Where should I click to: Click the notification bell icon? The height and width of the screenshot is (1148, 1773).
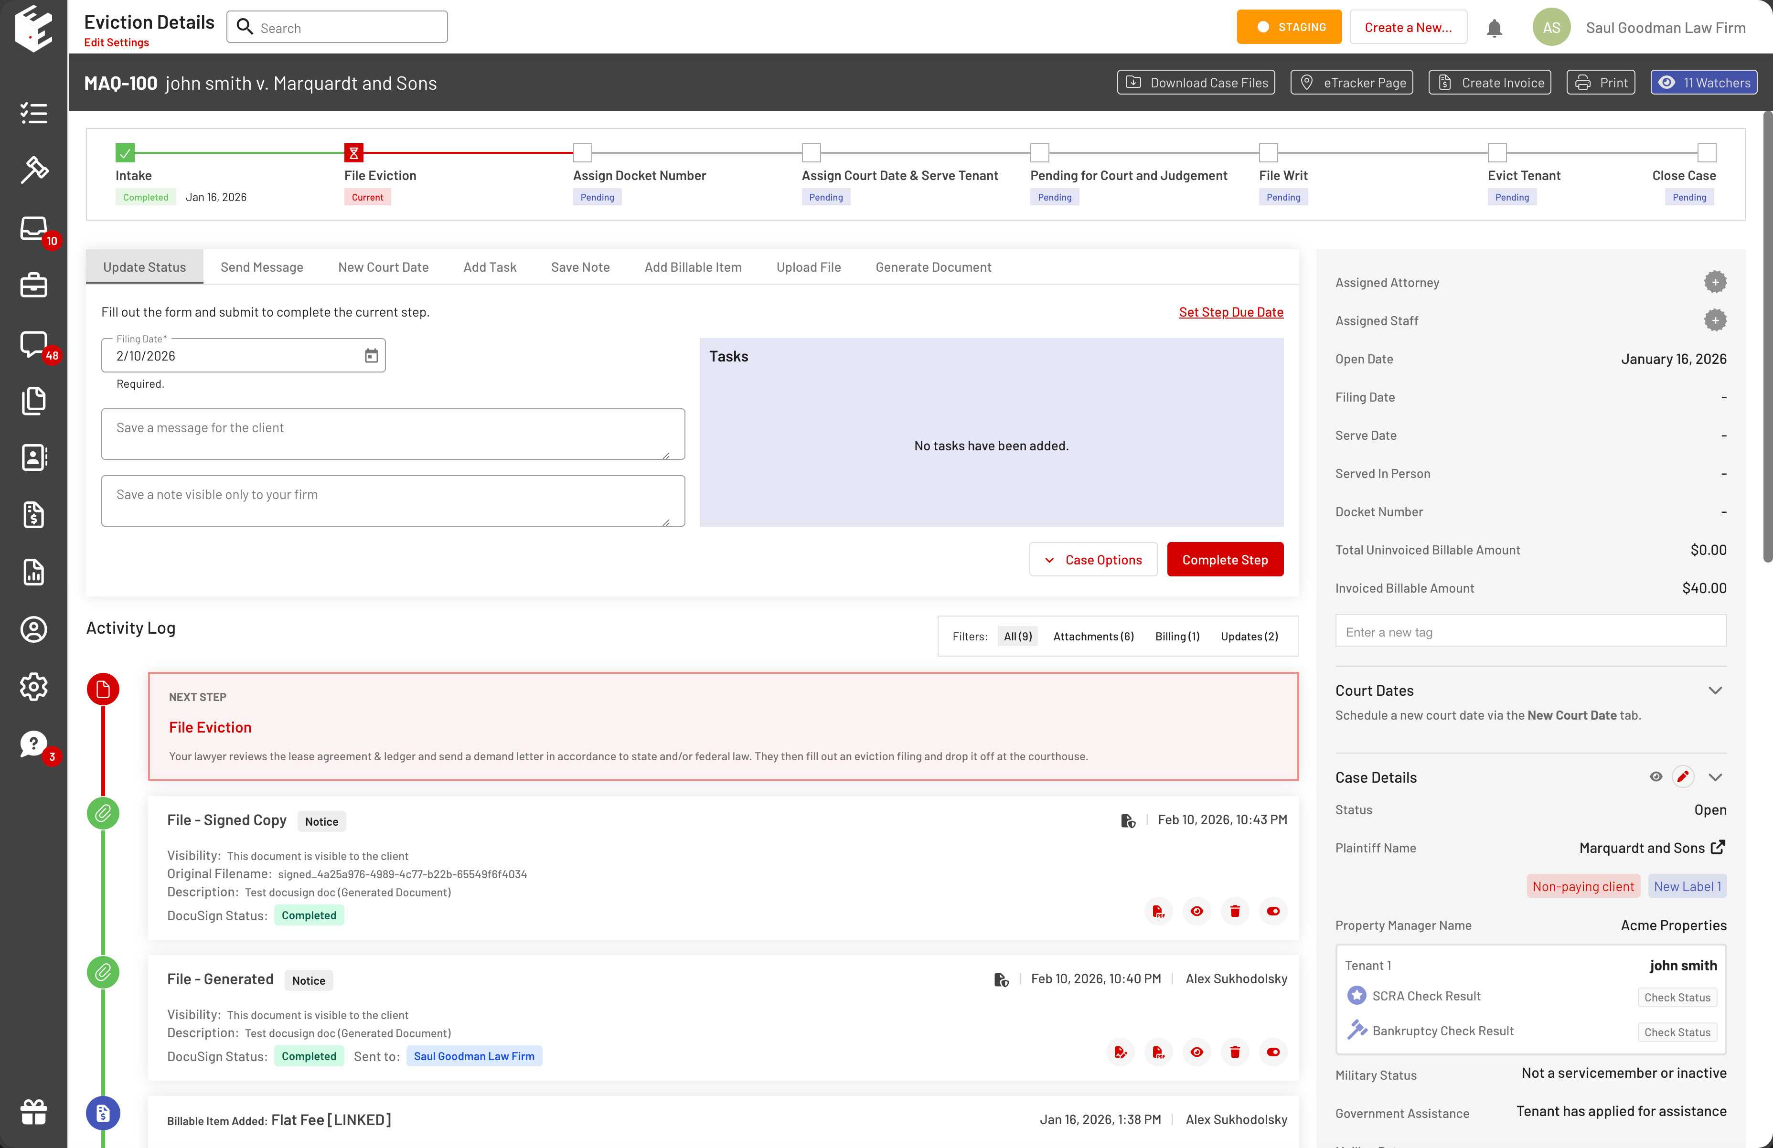(x=1494, y=28)
